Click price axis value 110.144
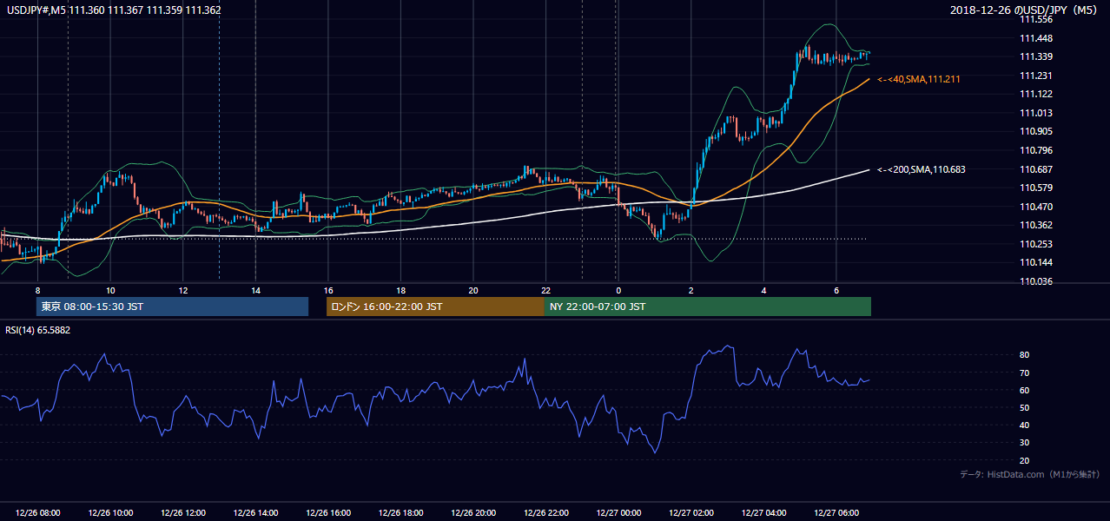Screen dimensions: 1110x521 click(x=1036, y=262)
